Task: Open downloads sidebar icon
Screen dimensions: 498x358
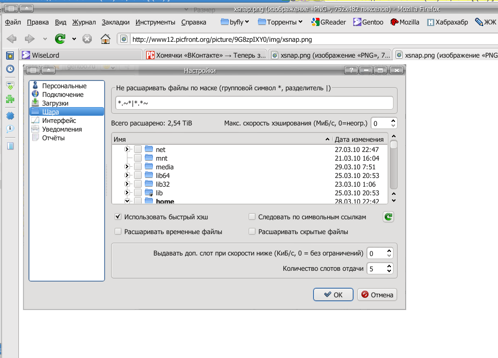Action: (10, 86)
